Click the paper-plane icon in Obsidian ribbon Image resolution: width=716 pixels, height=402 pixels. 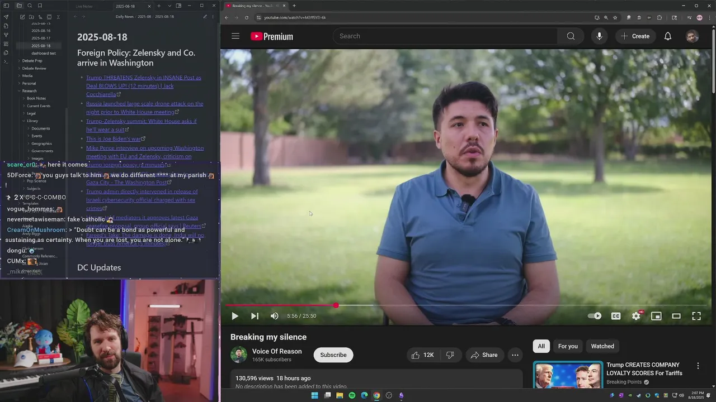pyautogui.click(x=6, y=17)
